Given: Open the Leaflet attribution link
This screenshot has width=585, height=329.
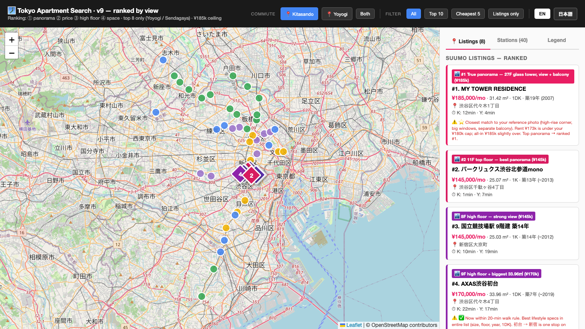Looking at the screenshot, I should [x=351, y=325].
